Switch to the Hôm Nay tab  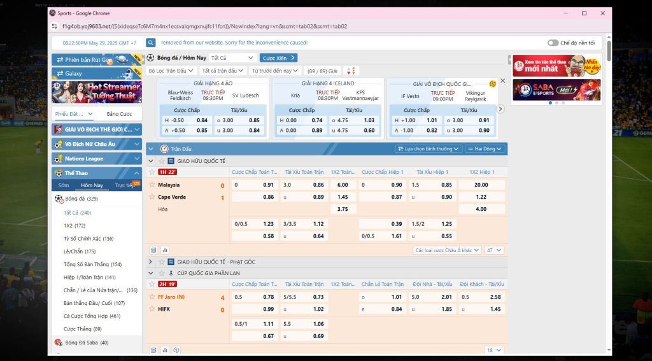[x=92, y=185]
